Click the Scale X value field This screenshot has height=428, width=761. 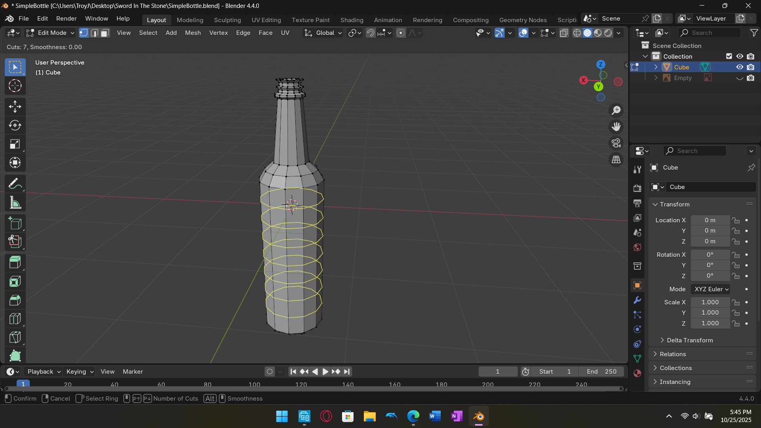tap(710, 302)
